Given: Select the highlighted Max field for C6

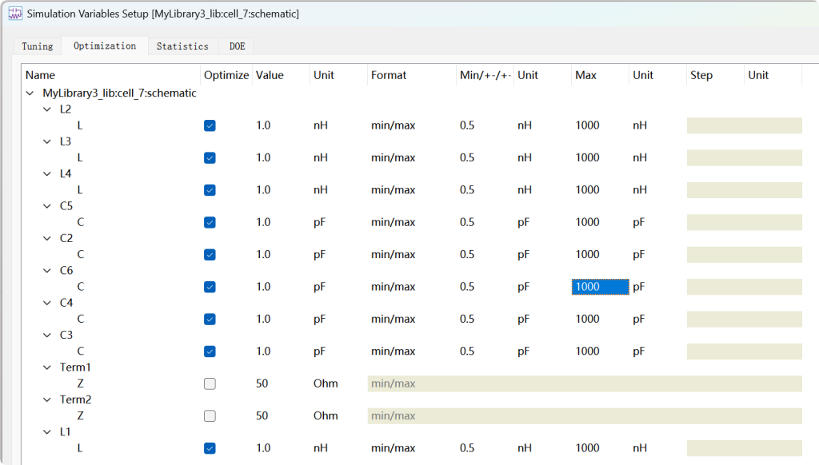Looking at the screenshot, I should pyautogui.click(x=600, y=287).
